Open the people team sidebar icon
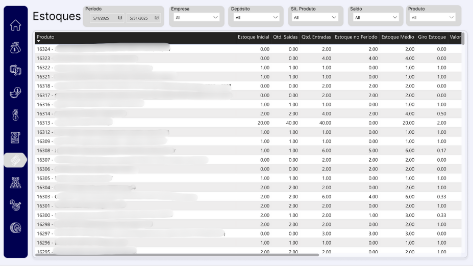This screenshot has width=473, height=266. pos(15,183)
